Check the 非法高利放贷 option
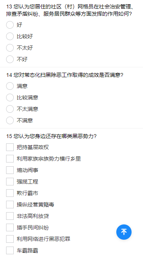The width and height of the screenshot is (143, 255). (10, 216)
